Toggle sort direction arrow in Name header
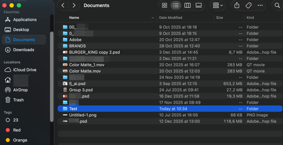 (x=153, y=18)
